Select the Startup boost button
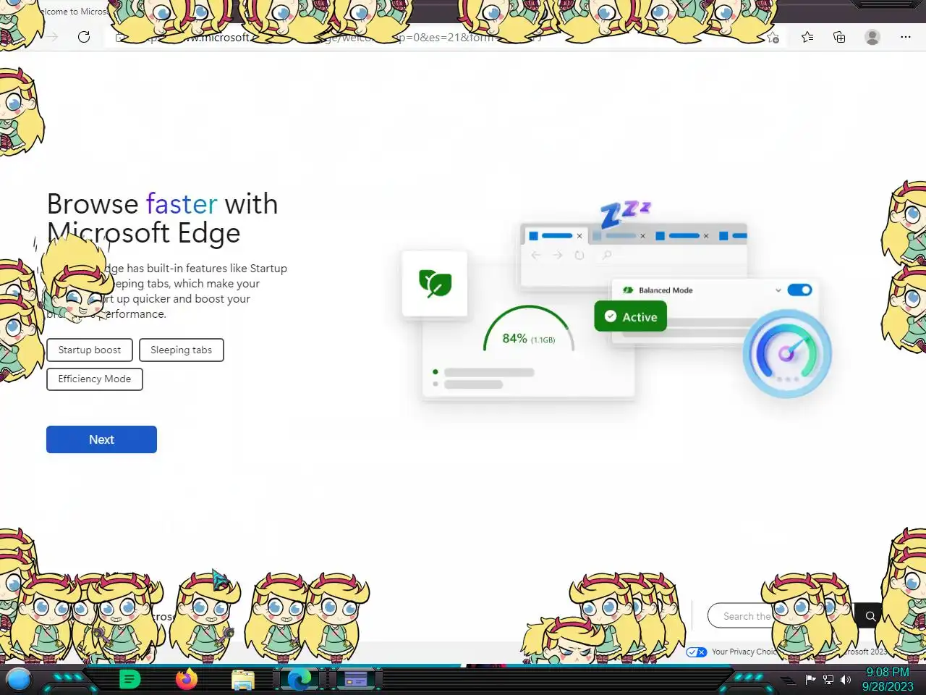This screenshot has height=695, width=926. pos(90,350)
